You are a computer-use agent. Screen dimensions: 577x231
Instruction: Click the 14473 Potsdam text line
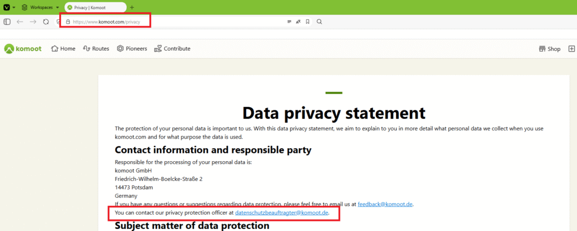(x=134, y=188)
